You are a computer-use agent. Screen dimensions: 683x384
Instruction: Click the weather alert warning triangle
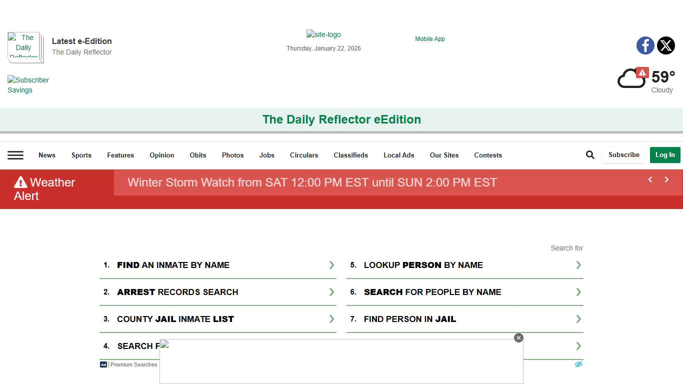click(19, 182)
